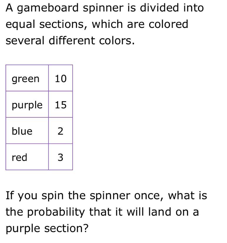The width and height of the screenshot is (227, 243).
Task: Click the word 'sections,' in the second line
Action: coord(63,24)
